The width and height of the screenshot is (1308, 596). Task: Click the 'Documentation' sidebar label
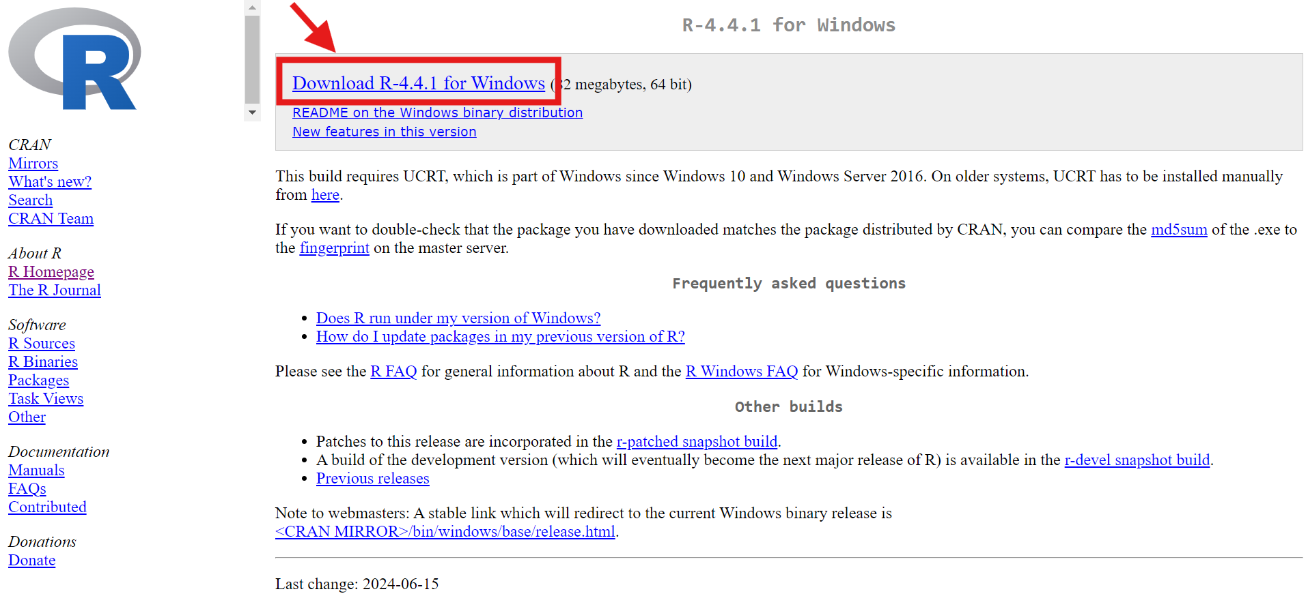tap(59, 452)
